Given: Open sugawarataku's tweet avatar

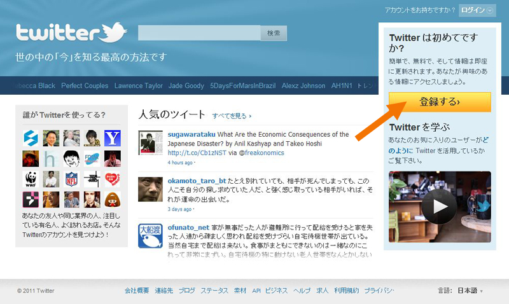Looking at the screenshot, I should tap(150, 142).
